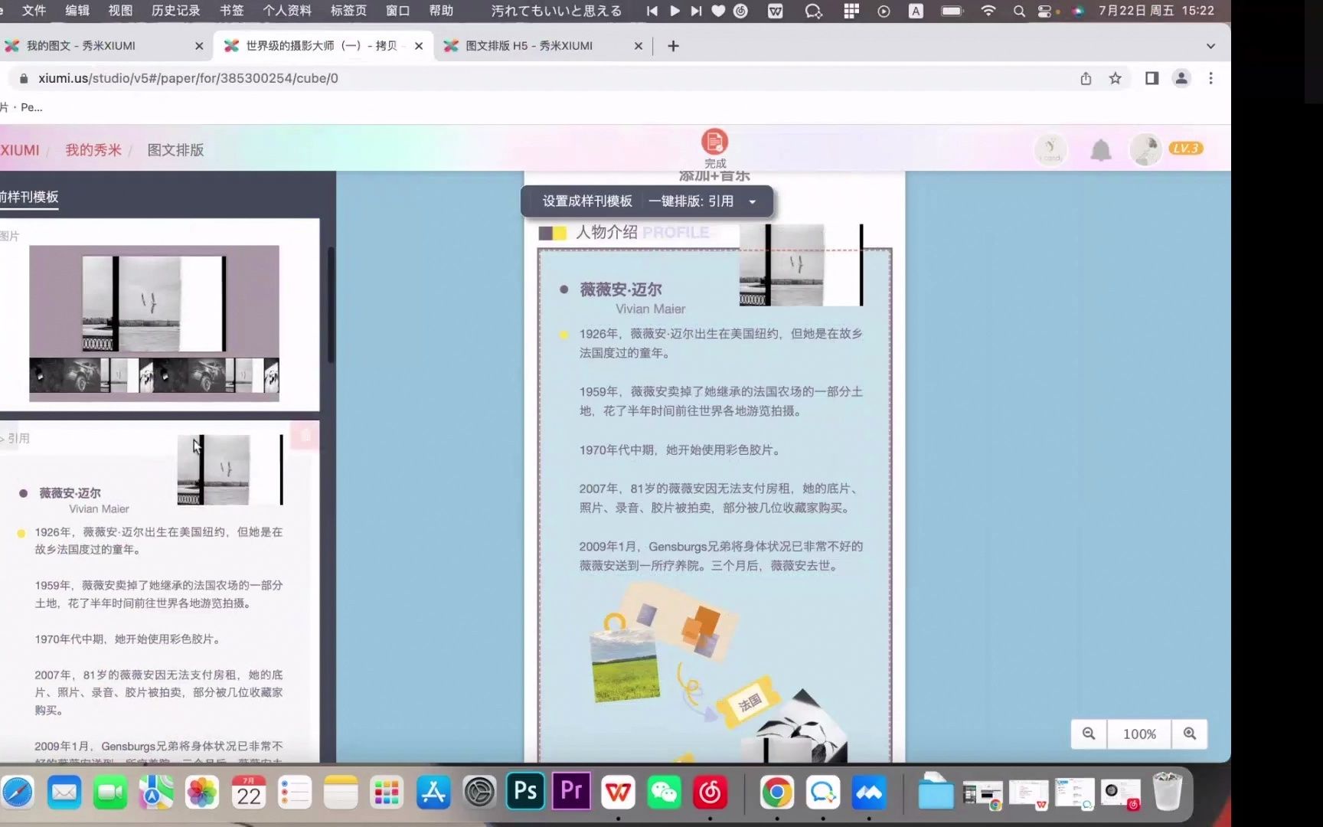Click the heart like icon in menu bar
The image size is (1323, 827).
click(x=718, y=11)
